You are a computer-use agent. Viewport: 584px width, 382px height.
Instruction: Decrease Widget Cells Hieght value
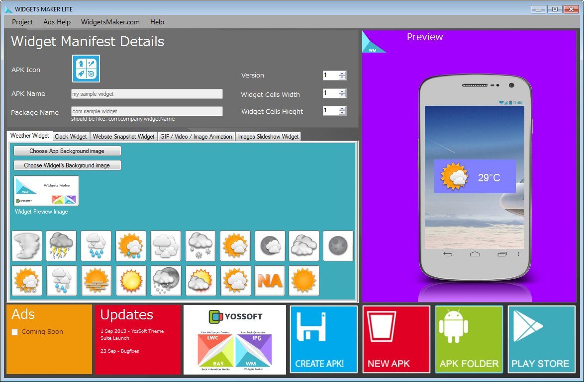[x=342, y=113]
